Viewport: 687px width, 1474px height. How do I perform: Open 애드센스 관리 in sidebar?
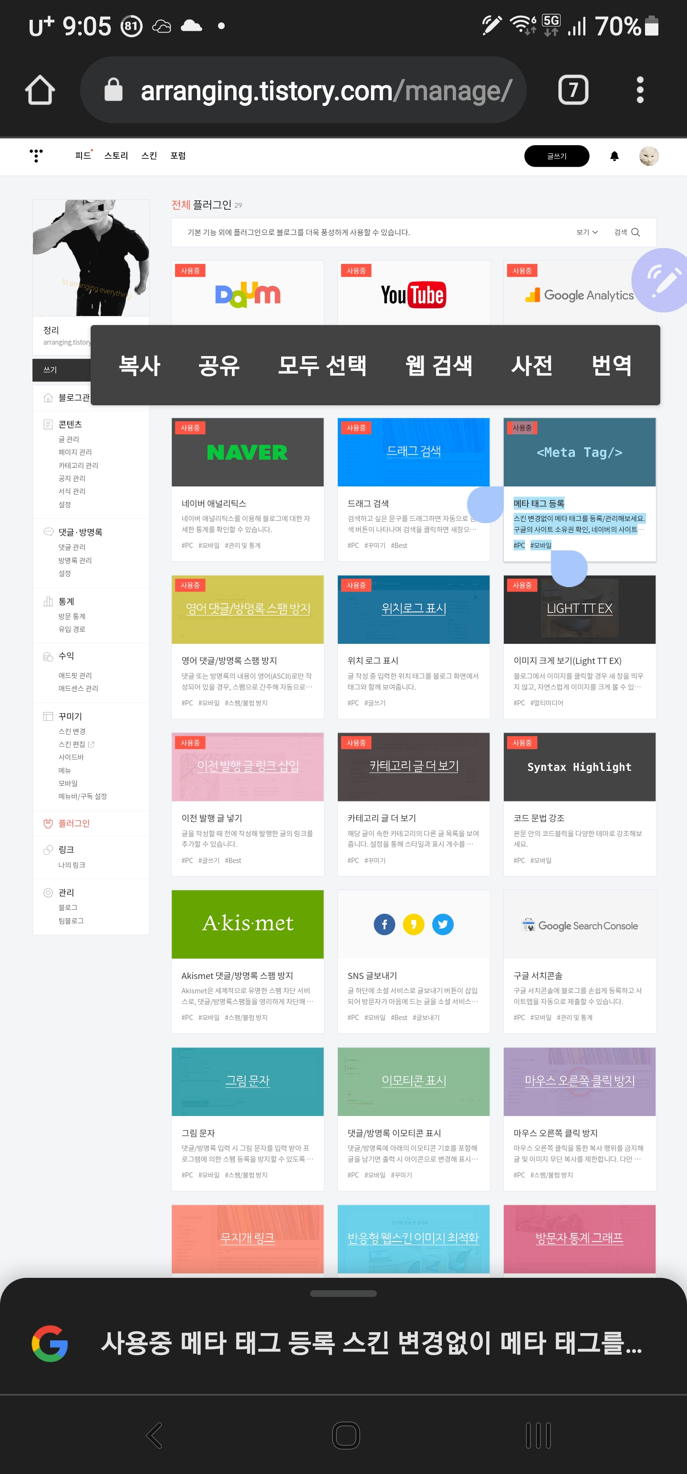tap(78, 688)
